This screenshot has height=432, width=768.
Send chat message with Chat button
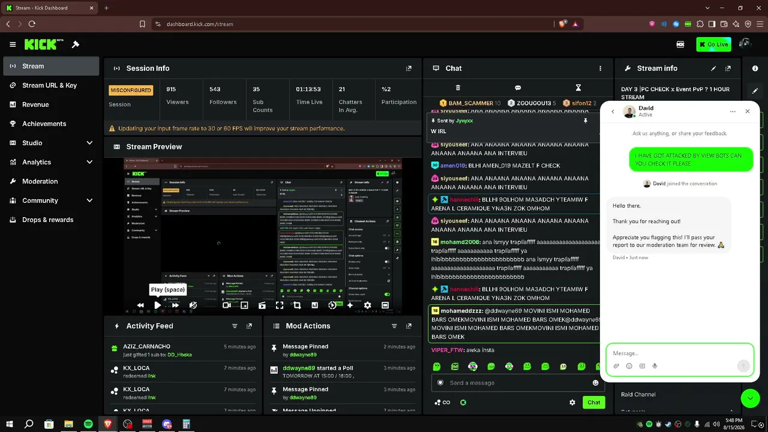coord(593,403)
